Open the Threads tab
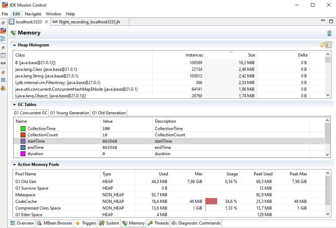The height and width of the screenshot is (228, 336). coord(158,223)
